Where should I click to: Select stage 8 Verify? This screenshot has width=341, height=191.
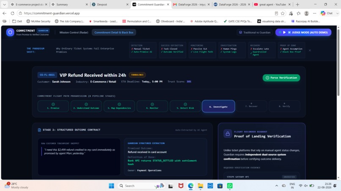pos(284,106)
